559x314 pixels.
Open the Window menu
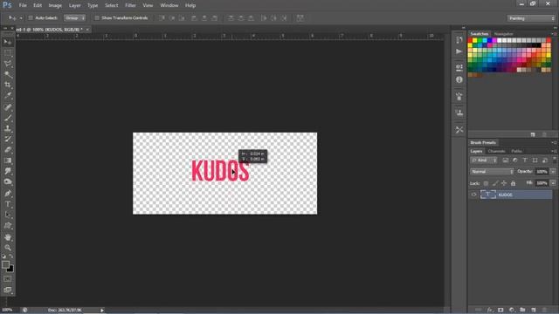(169, 5)
